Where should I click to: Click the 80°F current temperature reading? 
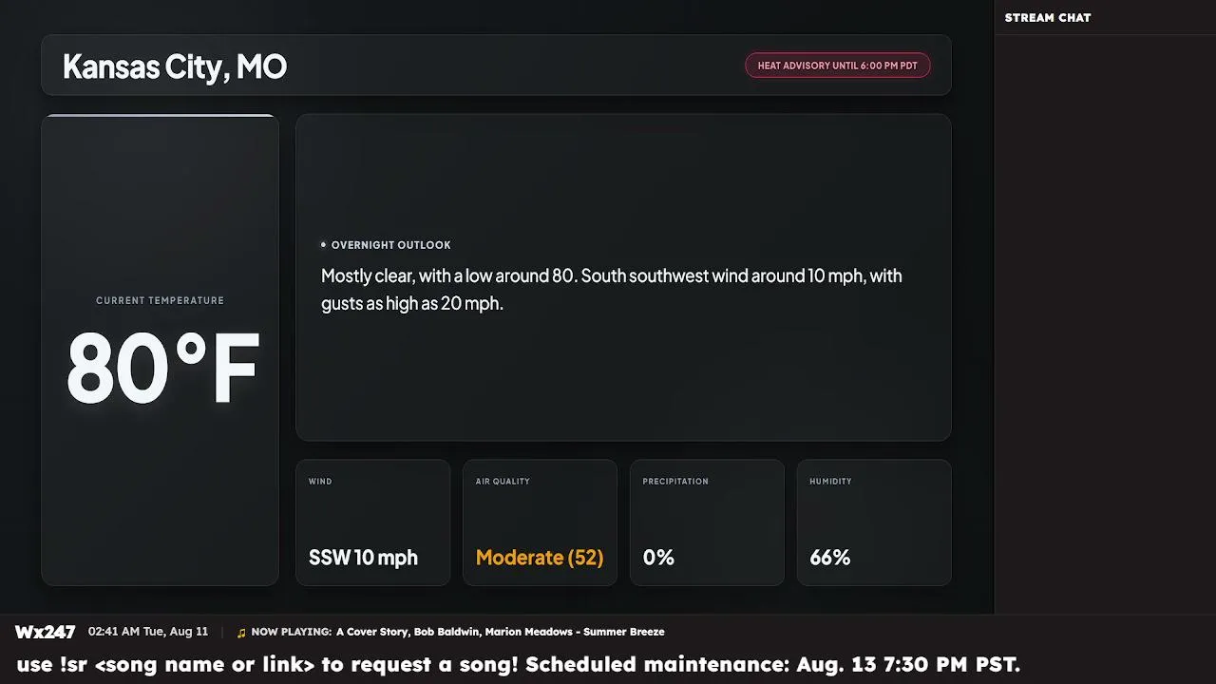coord(162,369)
